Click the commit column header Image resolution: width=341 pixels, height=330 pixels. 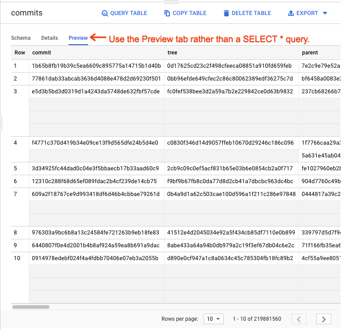42,53
